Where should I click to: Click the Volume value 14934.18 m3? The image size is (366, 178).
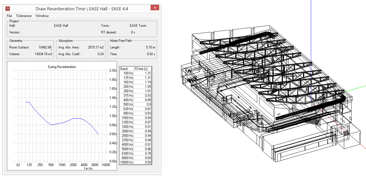coord(43,54)
